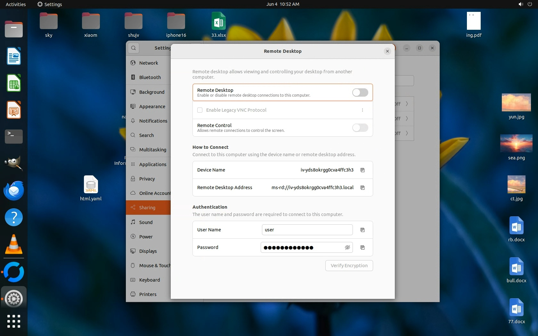
Task: Enable the Remote Desktop switch
Action: [x=360, y=92]
